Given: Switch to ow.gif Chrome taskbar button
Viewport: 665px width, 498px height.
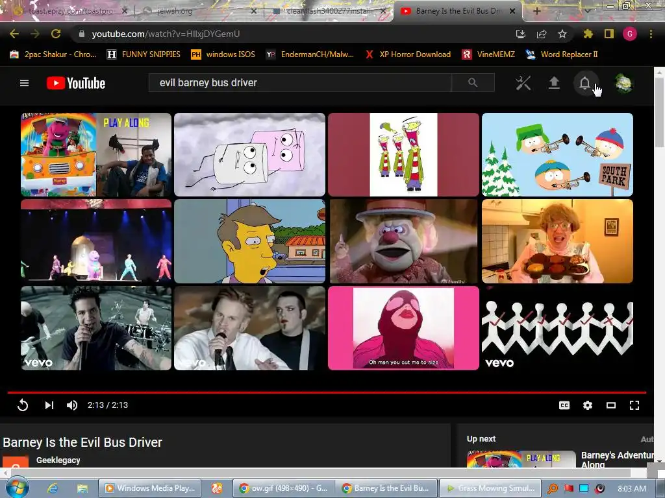Looking at the screenshot, I should pyautogui.click(x=283, y=488).
